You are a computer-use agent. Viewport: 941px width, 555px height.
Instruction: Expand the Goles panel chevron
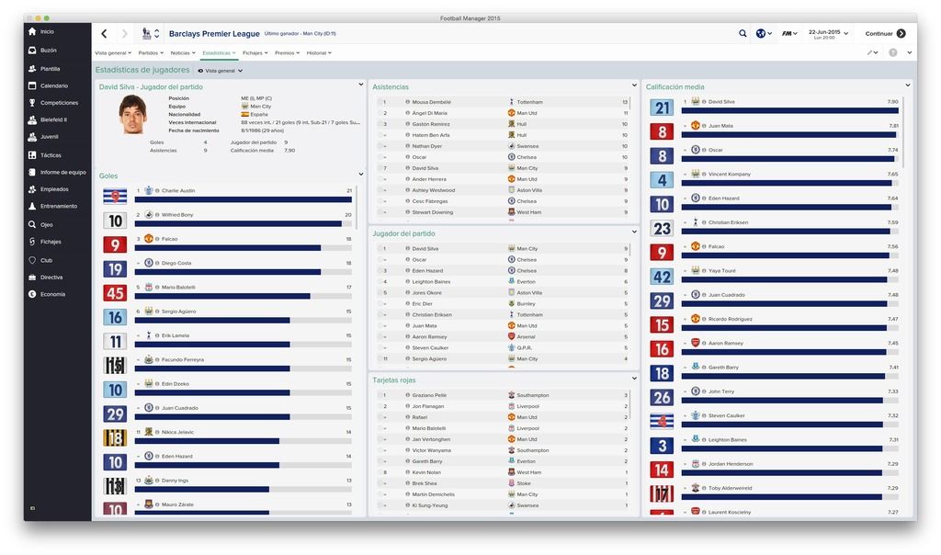click(360, 174)
